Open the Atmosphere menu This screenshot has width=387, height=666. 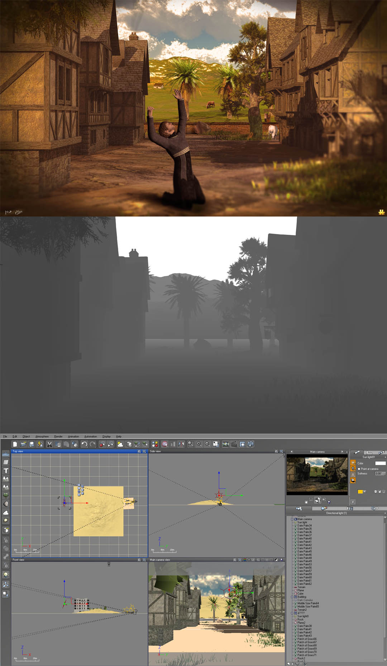point(42,436)
